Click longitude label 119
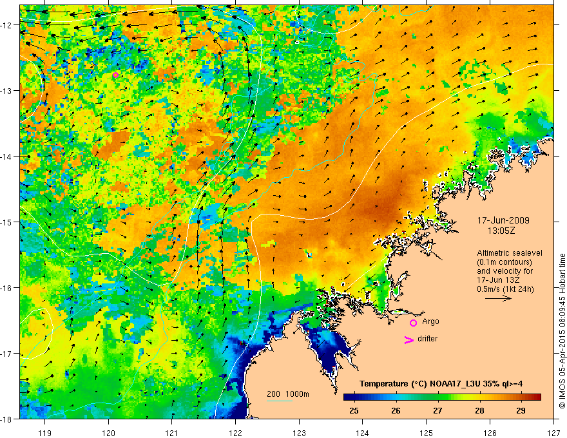Viewport: 567px width, 438px height. point(45,433)
